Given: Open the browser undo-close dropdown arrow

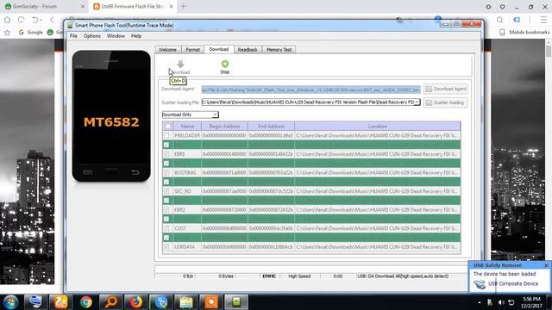Looking at the screenshot, I should 41,20.
